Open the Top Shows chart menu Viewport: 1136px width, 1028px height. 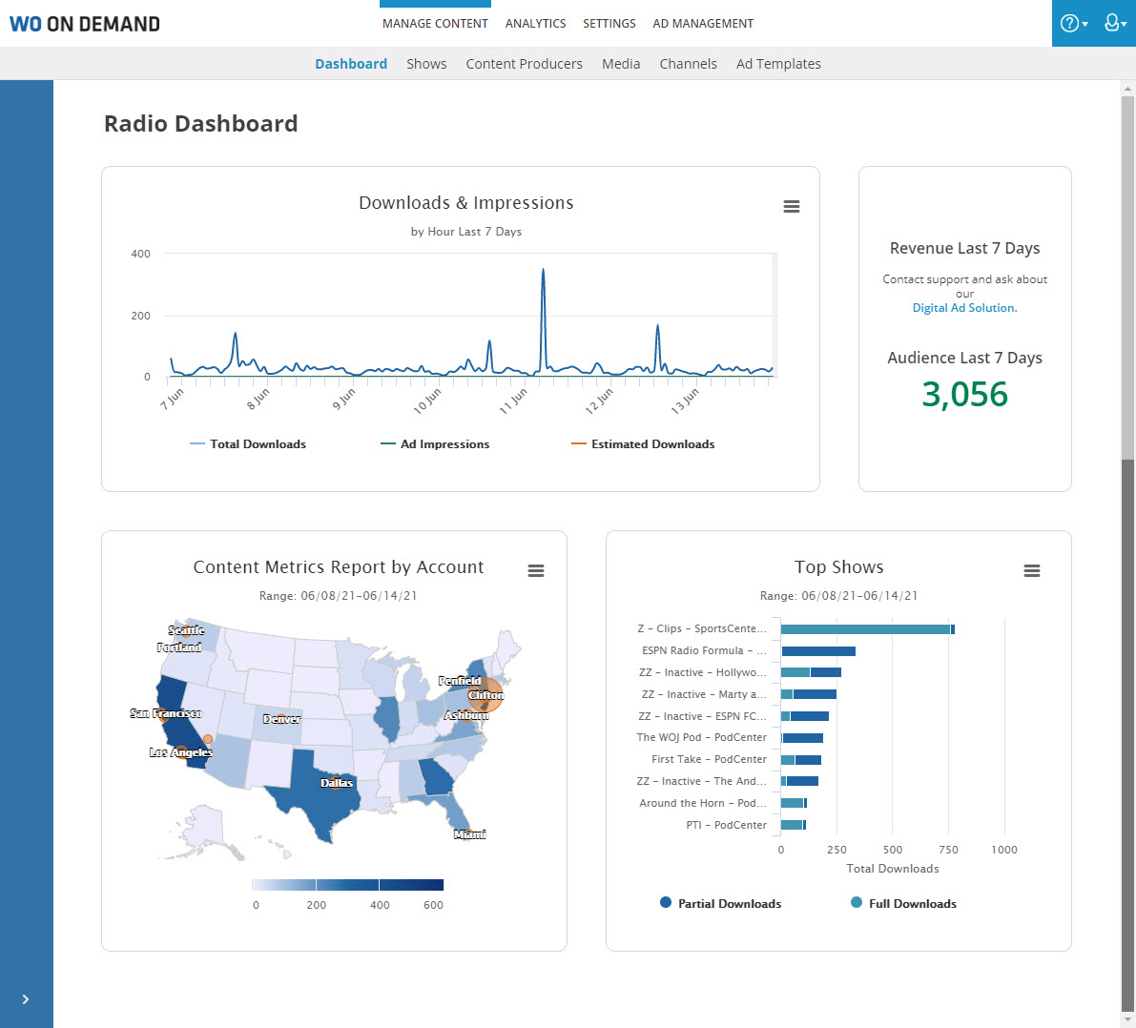pyautogui.click(x=1031, y=570)
